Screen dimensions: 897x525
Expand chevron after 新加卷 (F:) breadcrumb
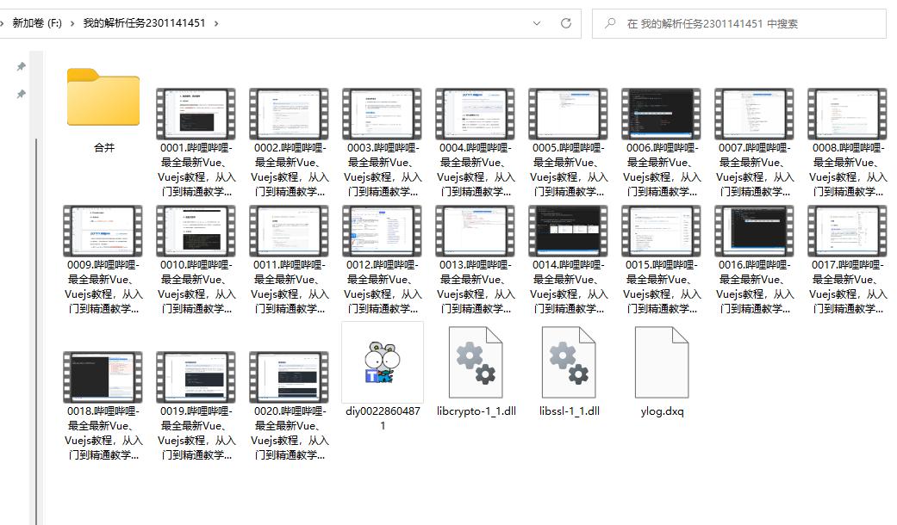72,23
